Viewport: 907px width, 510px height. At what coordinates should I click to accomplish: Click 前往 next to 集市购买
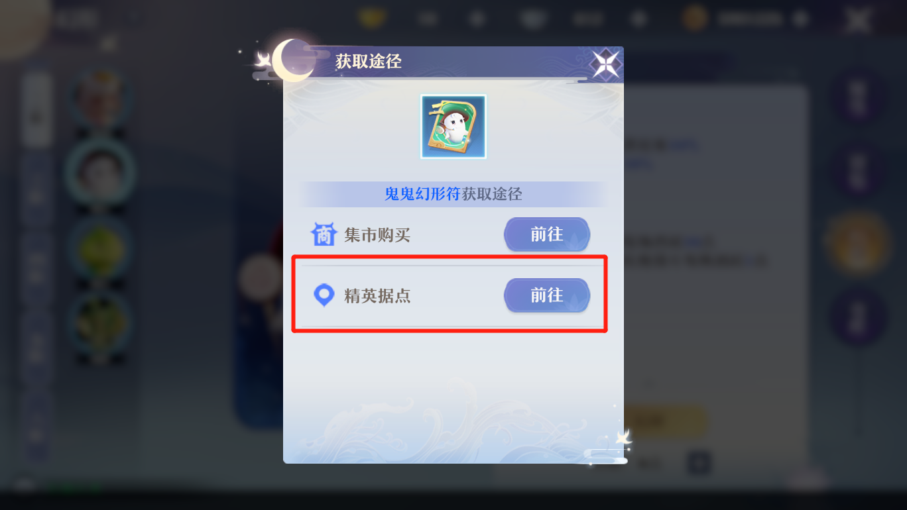(x=547, y=234)
